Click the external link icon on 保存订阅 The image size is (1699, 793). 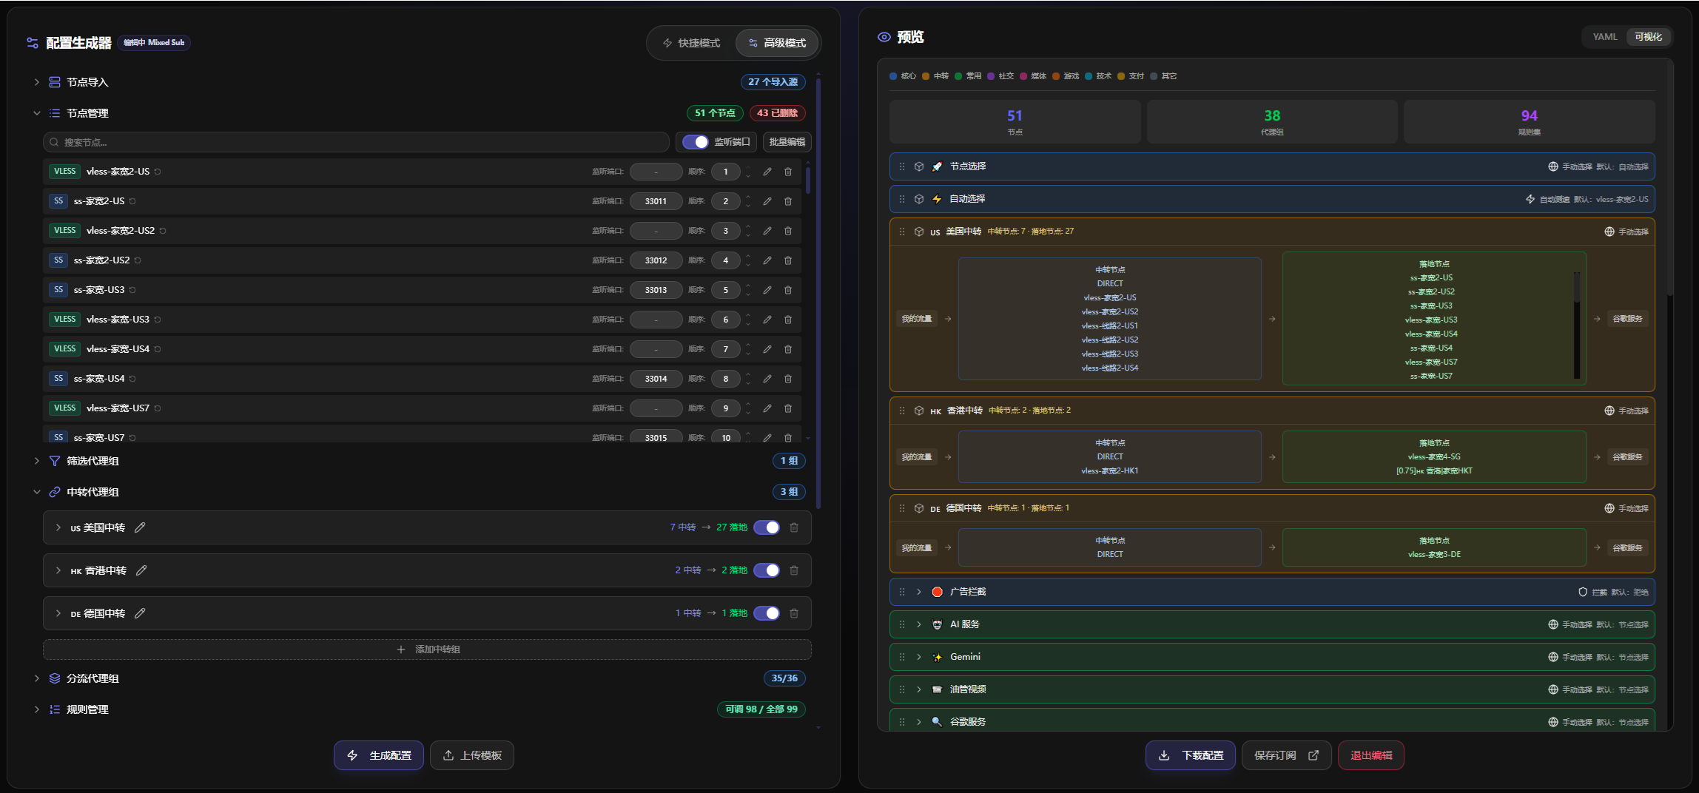pos(1313,755)
